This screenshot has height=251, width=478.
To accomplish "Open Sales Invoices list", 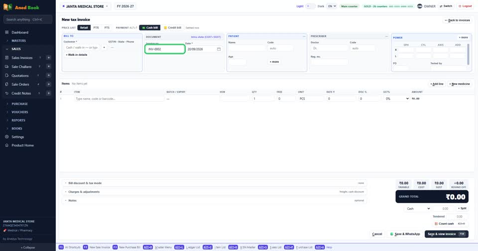I will pyautogui.click(x=21, y=58).
